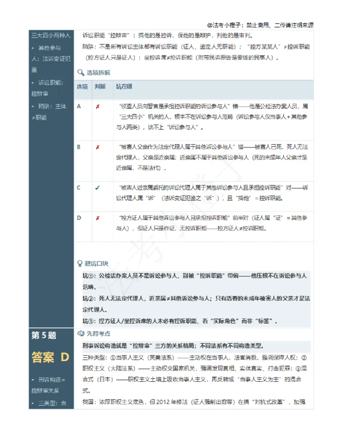Click sidebar note 其他参与人：法诉变证犯鉴

51,59
